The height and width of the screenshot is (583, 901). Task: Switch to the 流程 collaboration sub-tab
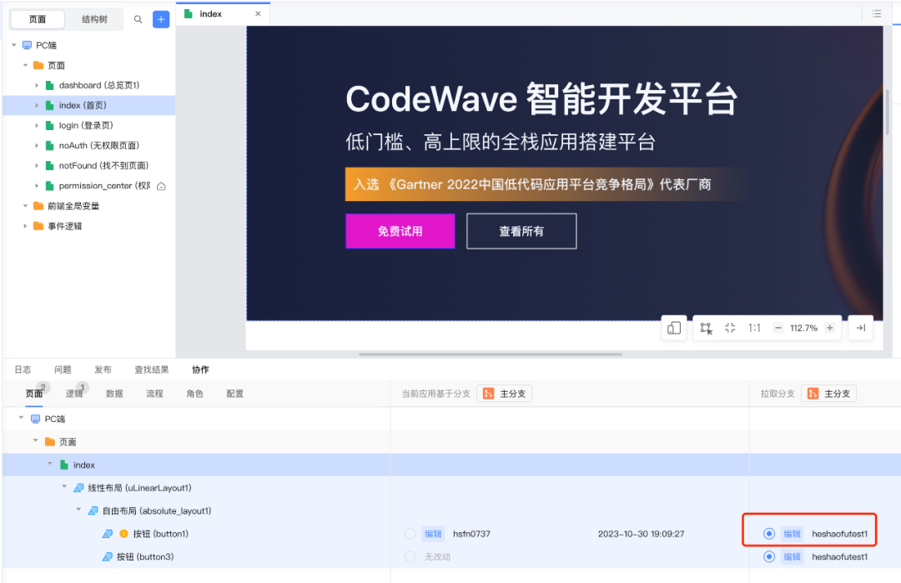point(154,394)
